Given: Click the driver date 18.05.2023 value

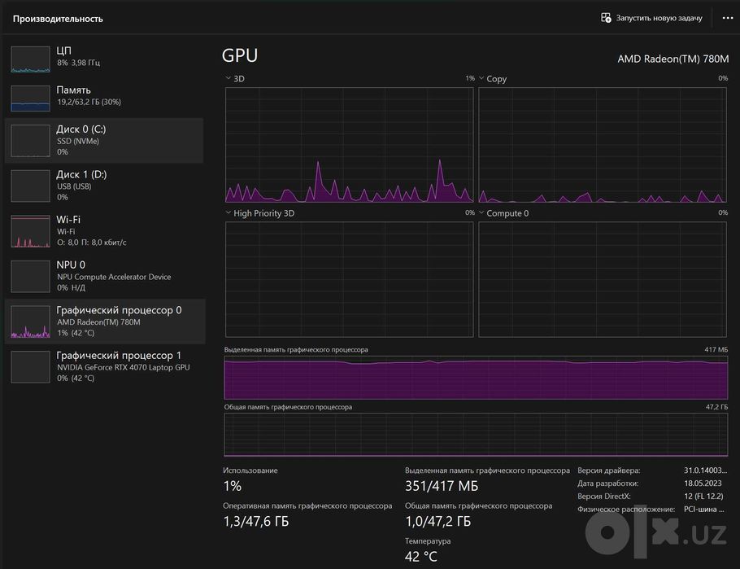Looking at the screenshot, I should coord(703,483).
